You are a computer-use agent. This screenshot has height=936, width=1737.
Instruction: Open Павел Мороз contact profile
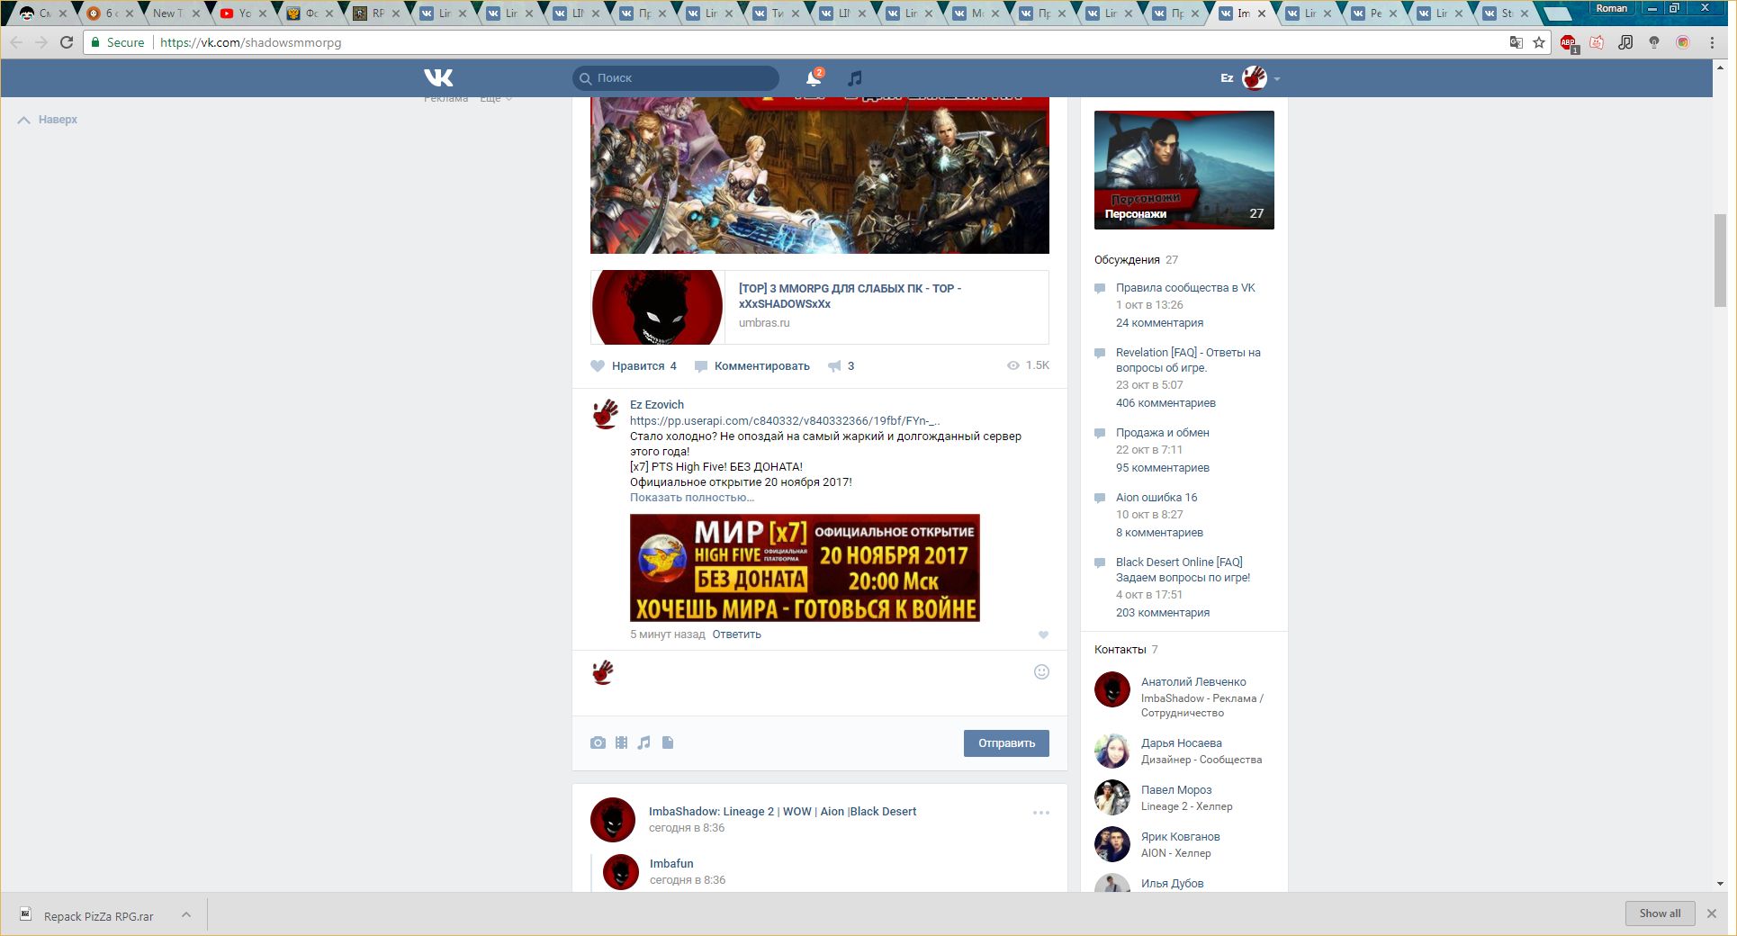1176,790
